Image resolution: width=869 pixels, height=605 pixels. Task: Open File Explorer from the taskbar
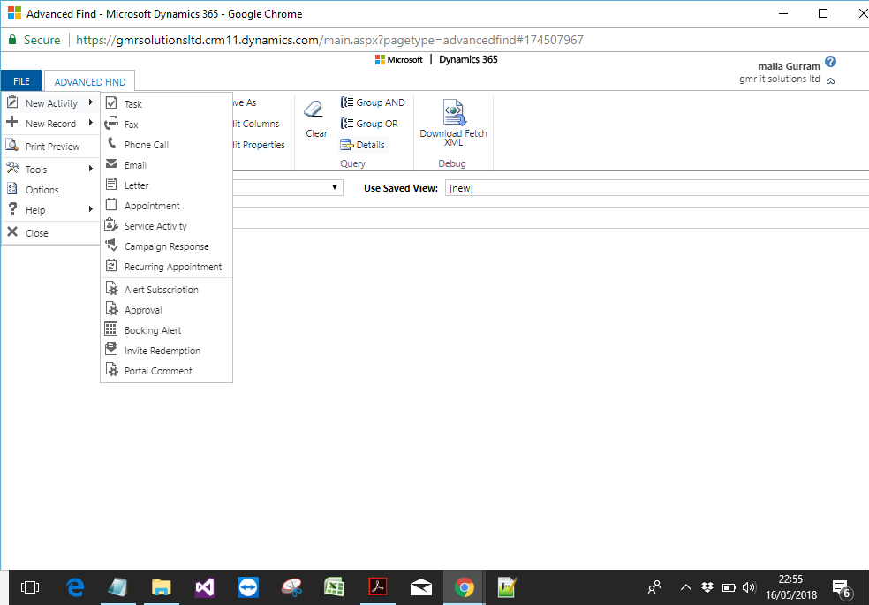(x=162, y=587)
